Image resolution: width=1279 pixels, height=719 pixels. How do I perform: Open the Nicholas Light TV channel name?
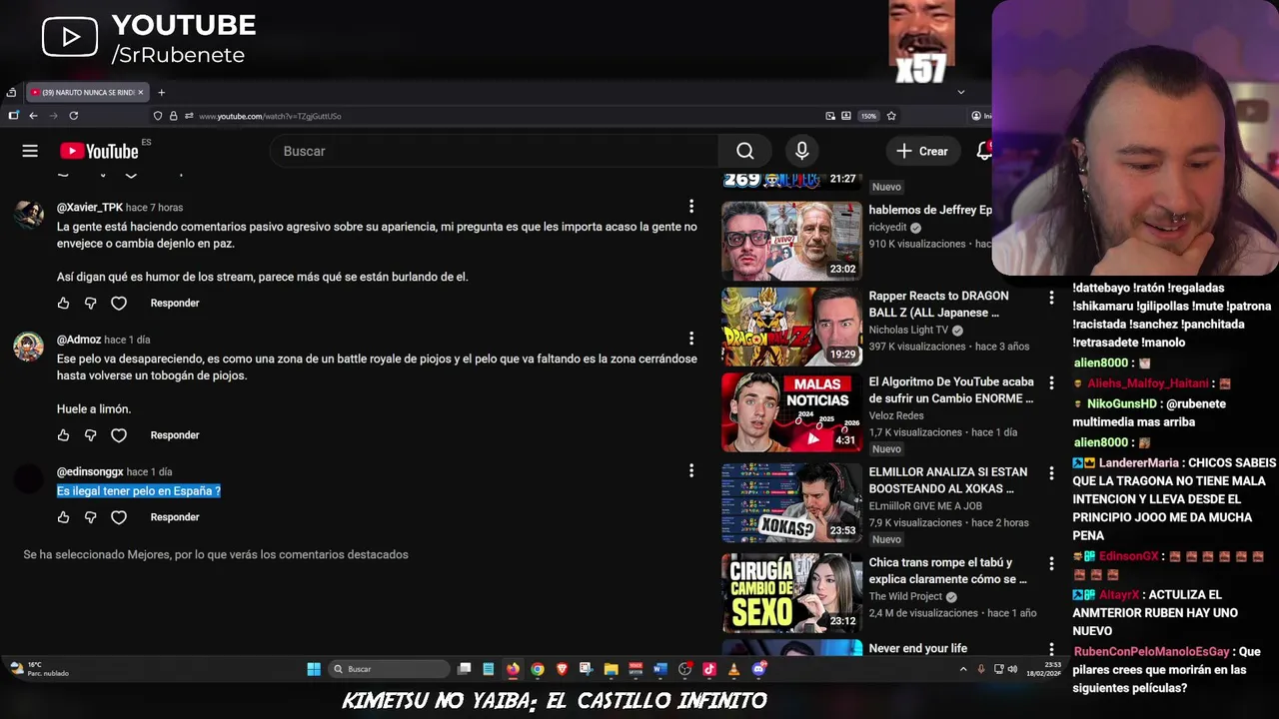908,330
